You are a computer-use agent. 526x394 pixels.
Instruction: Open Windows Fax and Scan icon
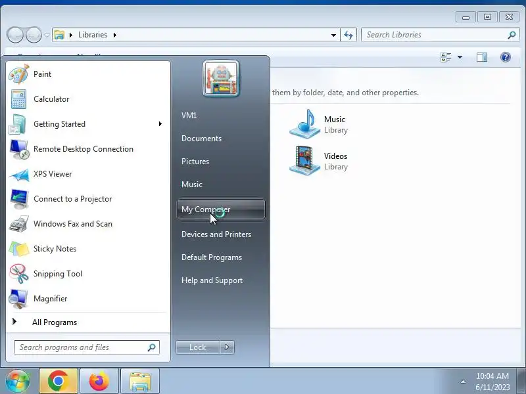[x=19, y=224]
